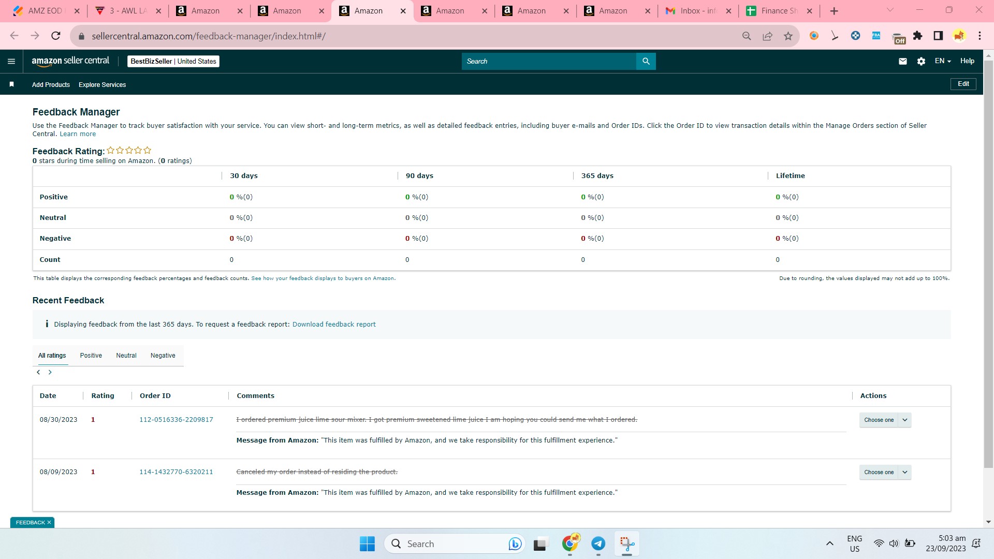Click the Edit button in the bookmarks bar
994x559 pixels.
pos(963,84)
